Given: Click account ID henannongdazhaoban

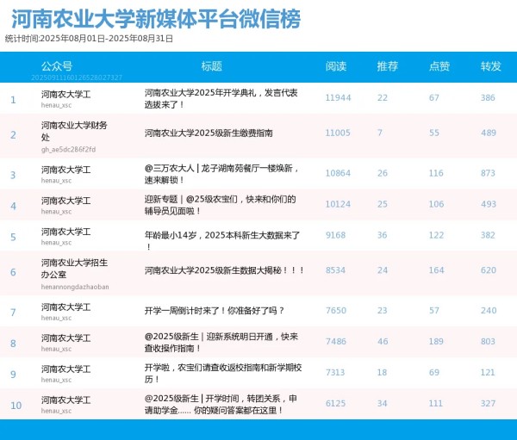Looking at the screenshot, I should [x=75, y=287].
